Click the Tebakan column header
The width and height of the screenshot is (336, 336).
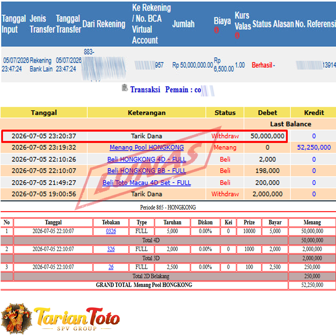point(111,222)
